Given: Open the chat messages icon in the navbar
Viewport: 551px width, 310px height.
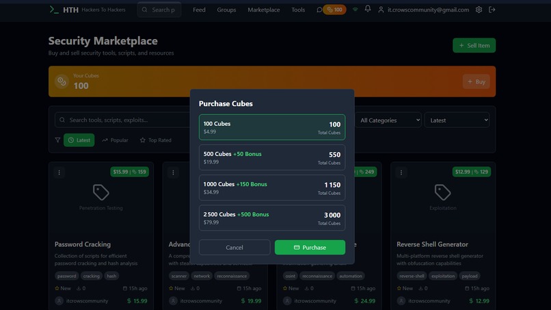Looking at the screenshot, I should (x=319, y=10).
